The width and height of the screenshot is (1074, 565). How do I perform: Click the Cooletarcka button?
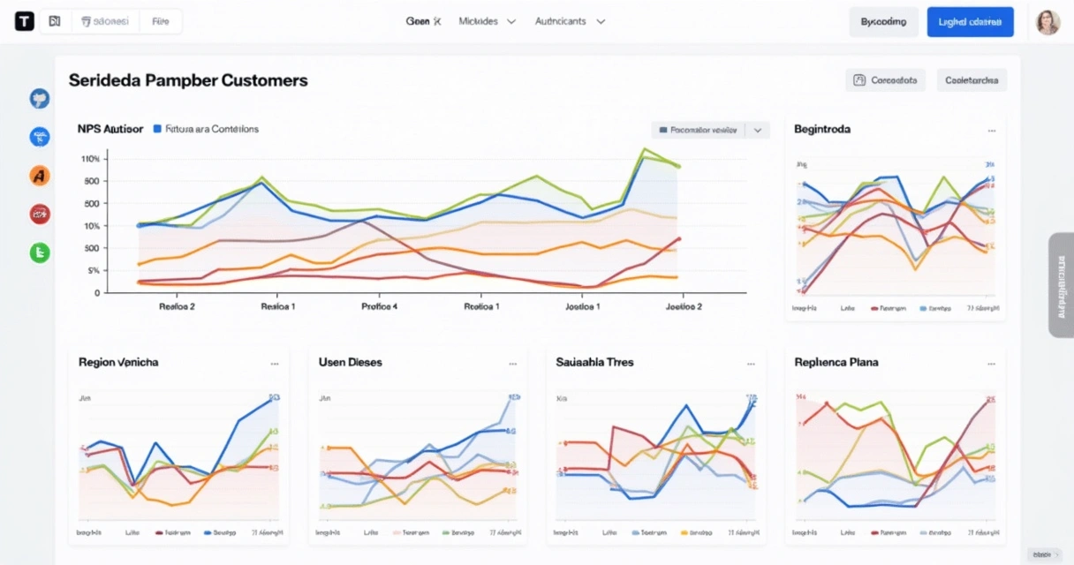[972, 80]
